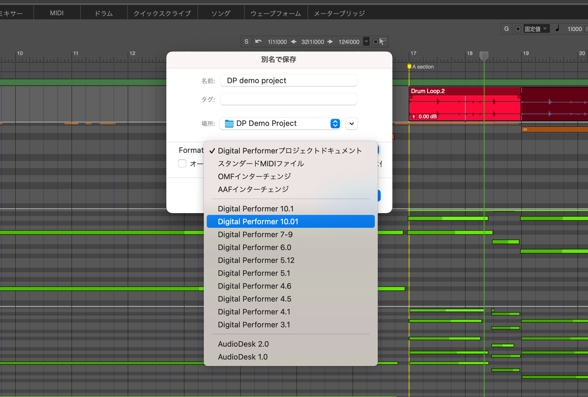The height and width of the screenshot is (397, 588).
Task: Select Digital Performer 10.1 format
Action: coord(290,208)
